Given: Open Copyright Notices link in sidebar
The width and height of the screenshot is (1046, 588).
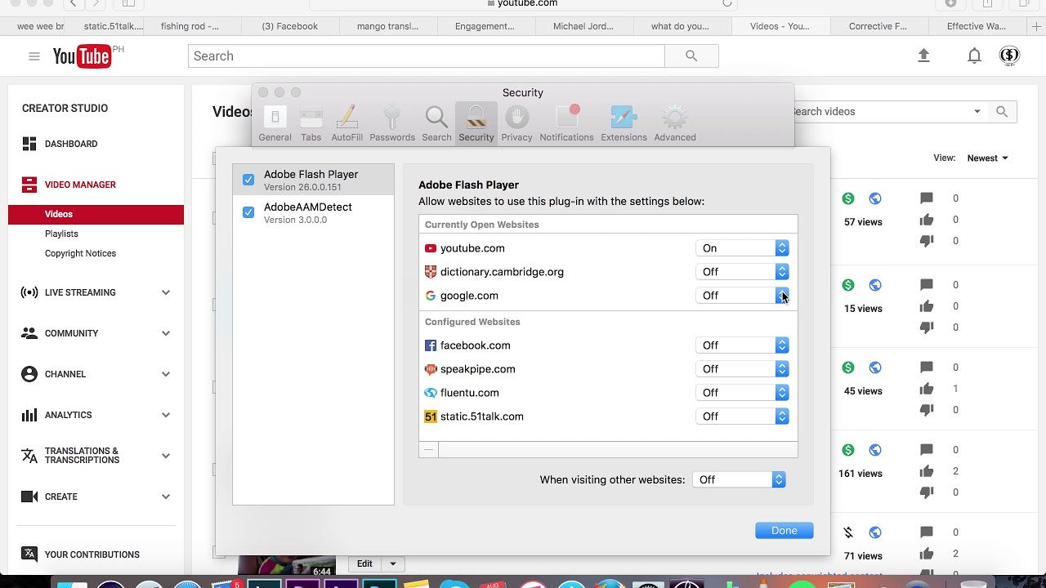Looking at the screenshot, I should click(x=80, y=253).
